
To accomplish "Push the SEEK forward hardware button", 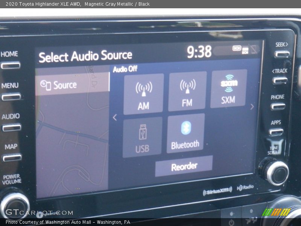I will tap(282, 54).
